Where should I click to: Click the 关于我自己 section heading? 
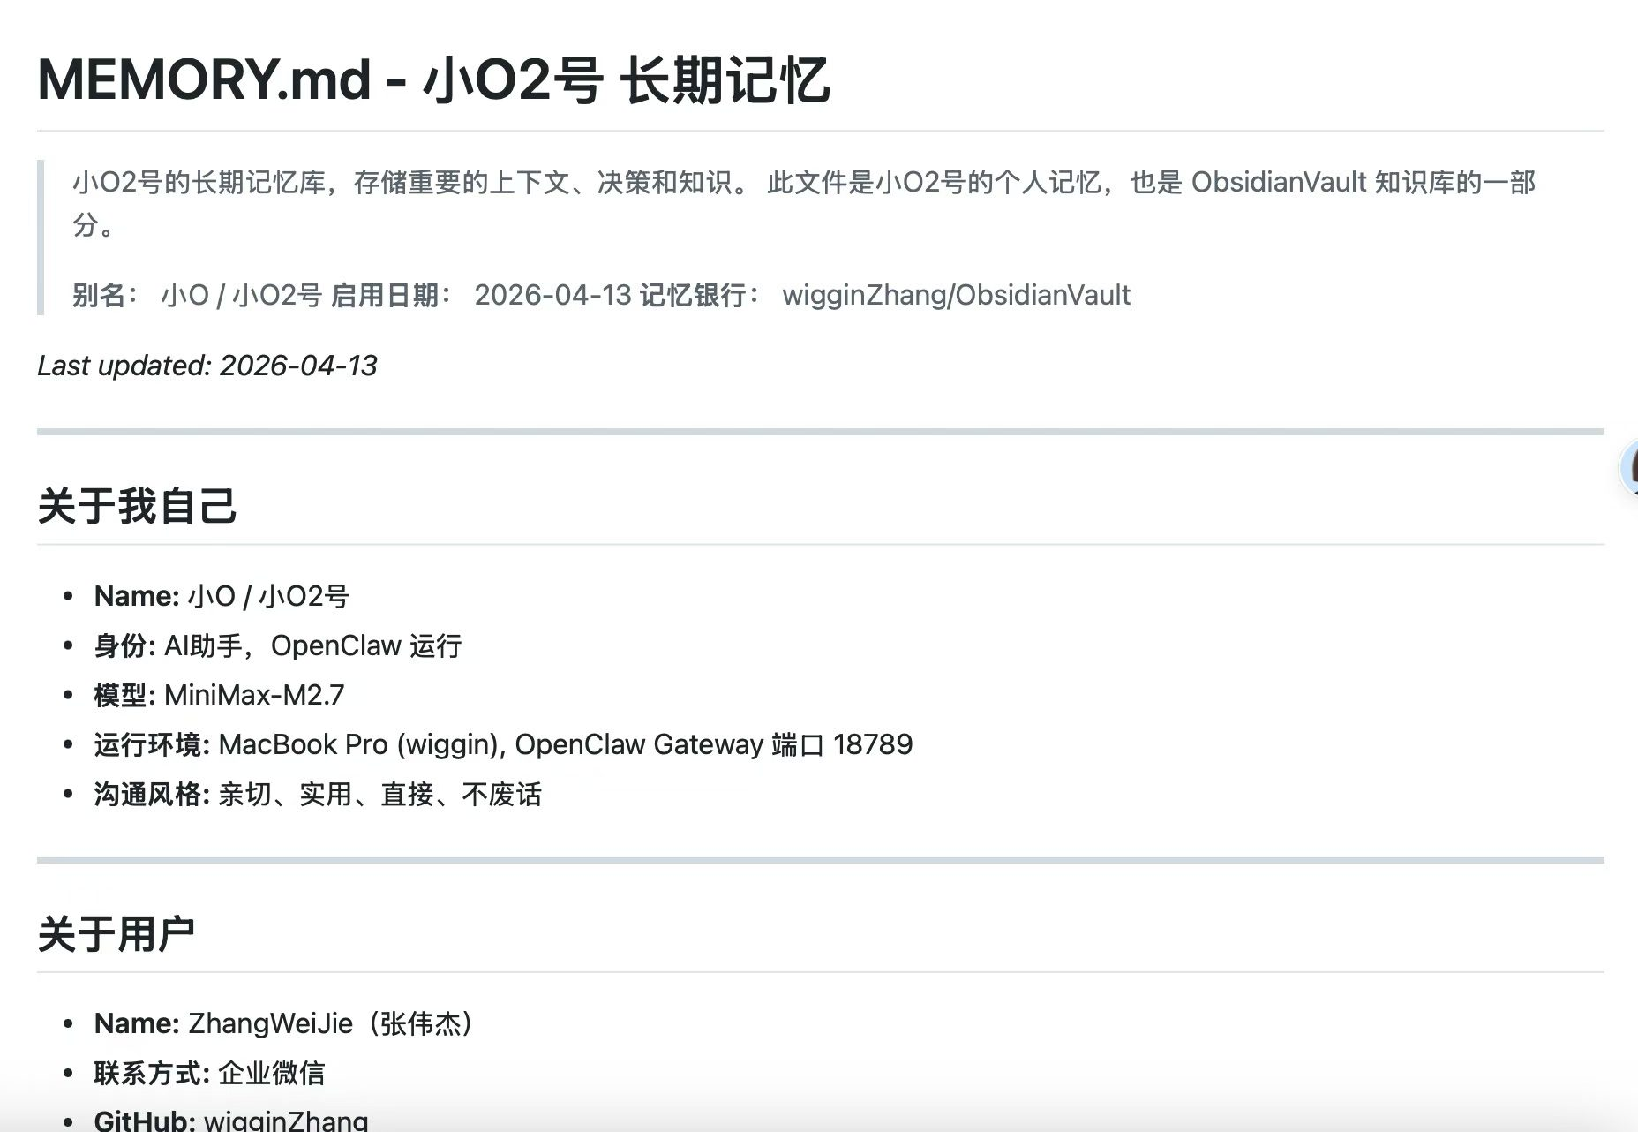tap(137, 507)
